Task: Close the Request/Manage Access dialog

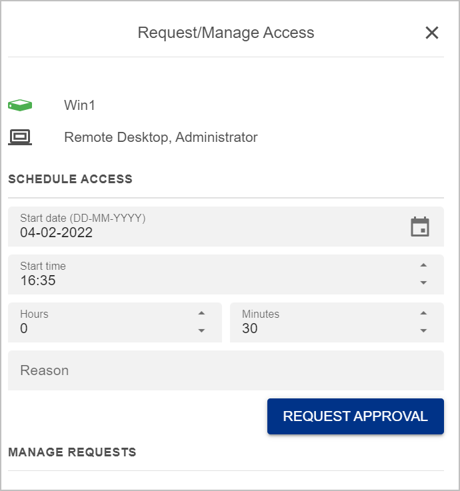Action: point(432,33)
